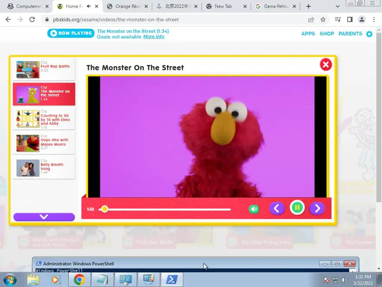Image resolution: width=382 pixels, height=287 pixels.
Task: Choose the Belly Breath Song clip
Action: tap(44, 168)
